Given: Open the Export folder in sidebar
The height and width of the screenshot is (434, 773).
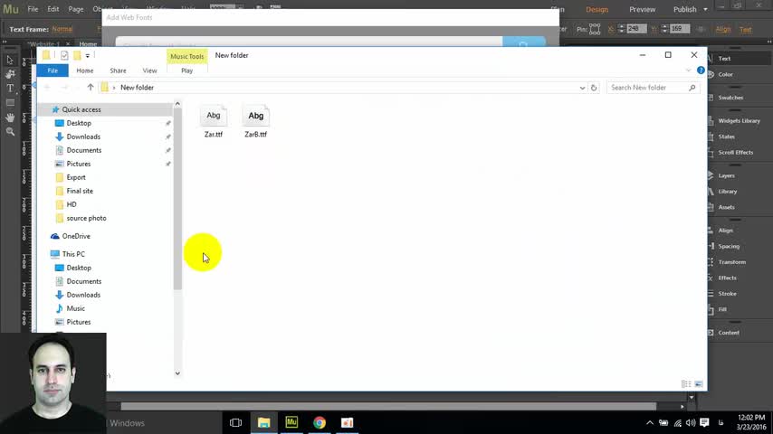Looking at the screenshot, I should [76, 177].
